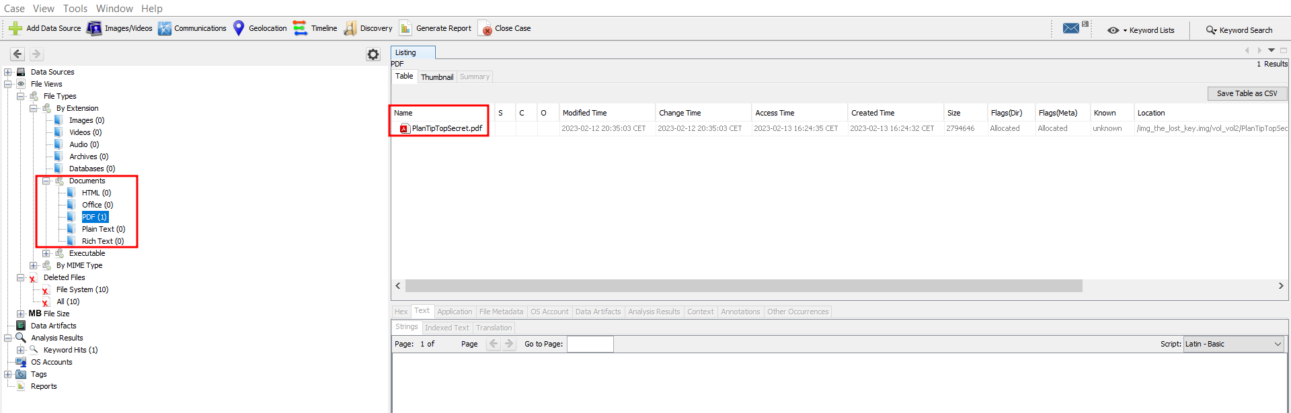Select deleted All (10) node
Image resolution: width=1291 pixels, height=413 pixels.
point(68,302)
